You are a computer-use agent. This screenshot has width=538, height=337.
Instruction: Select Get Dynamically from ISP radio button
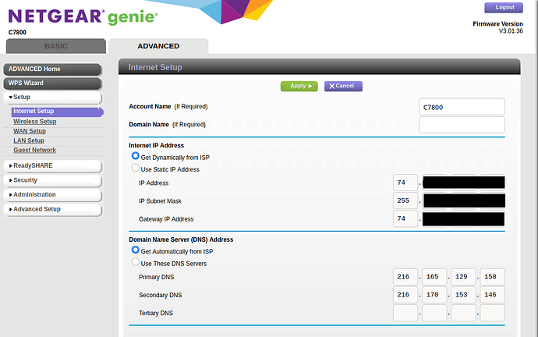pos(135,156)
